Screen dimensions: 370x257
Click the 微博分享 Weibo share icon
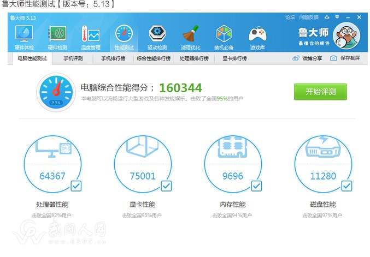click(296, 58)
